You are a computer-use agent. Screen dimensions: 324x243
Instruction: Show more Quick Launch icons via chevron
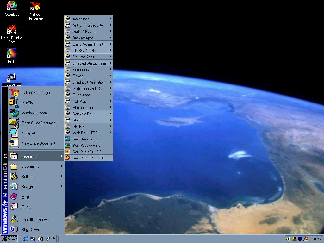pyautogui.click(x=54, y=238)
